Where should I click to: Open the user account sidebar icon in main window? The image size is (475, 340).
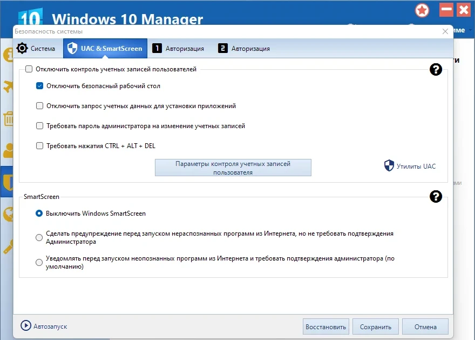click(8, 150)
